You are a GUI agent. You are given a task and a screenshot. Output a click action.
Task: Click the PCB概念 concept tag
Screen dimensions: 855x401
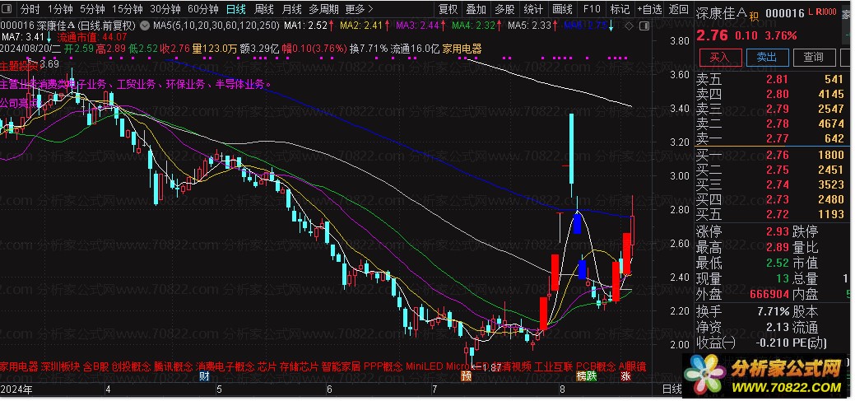point(596,366)
